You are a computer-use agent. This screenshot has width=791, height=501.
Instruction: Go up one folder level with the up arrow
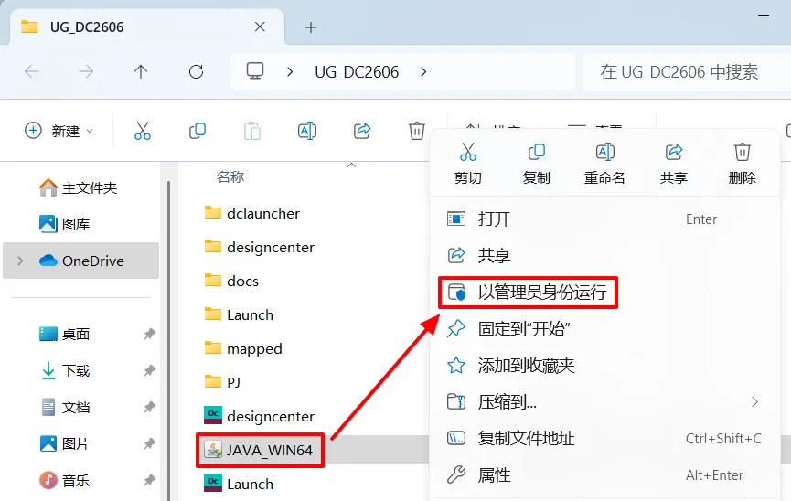coord(141,72)
